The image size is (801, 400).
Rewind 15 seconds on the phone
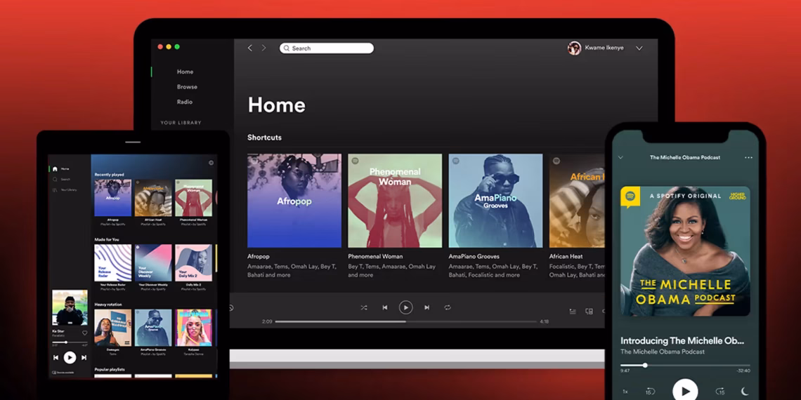click(650, 392)
